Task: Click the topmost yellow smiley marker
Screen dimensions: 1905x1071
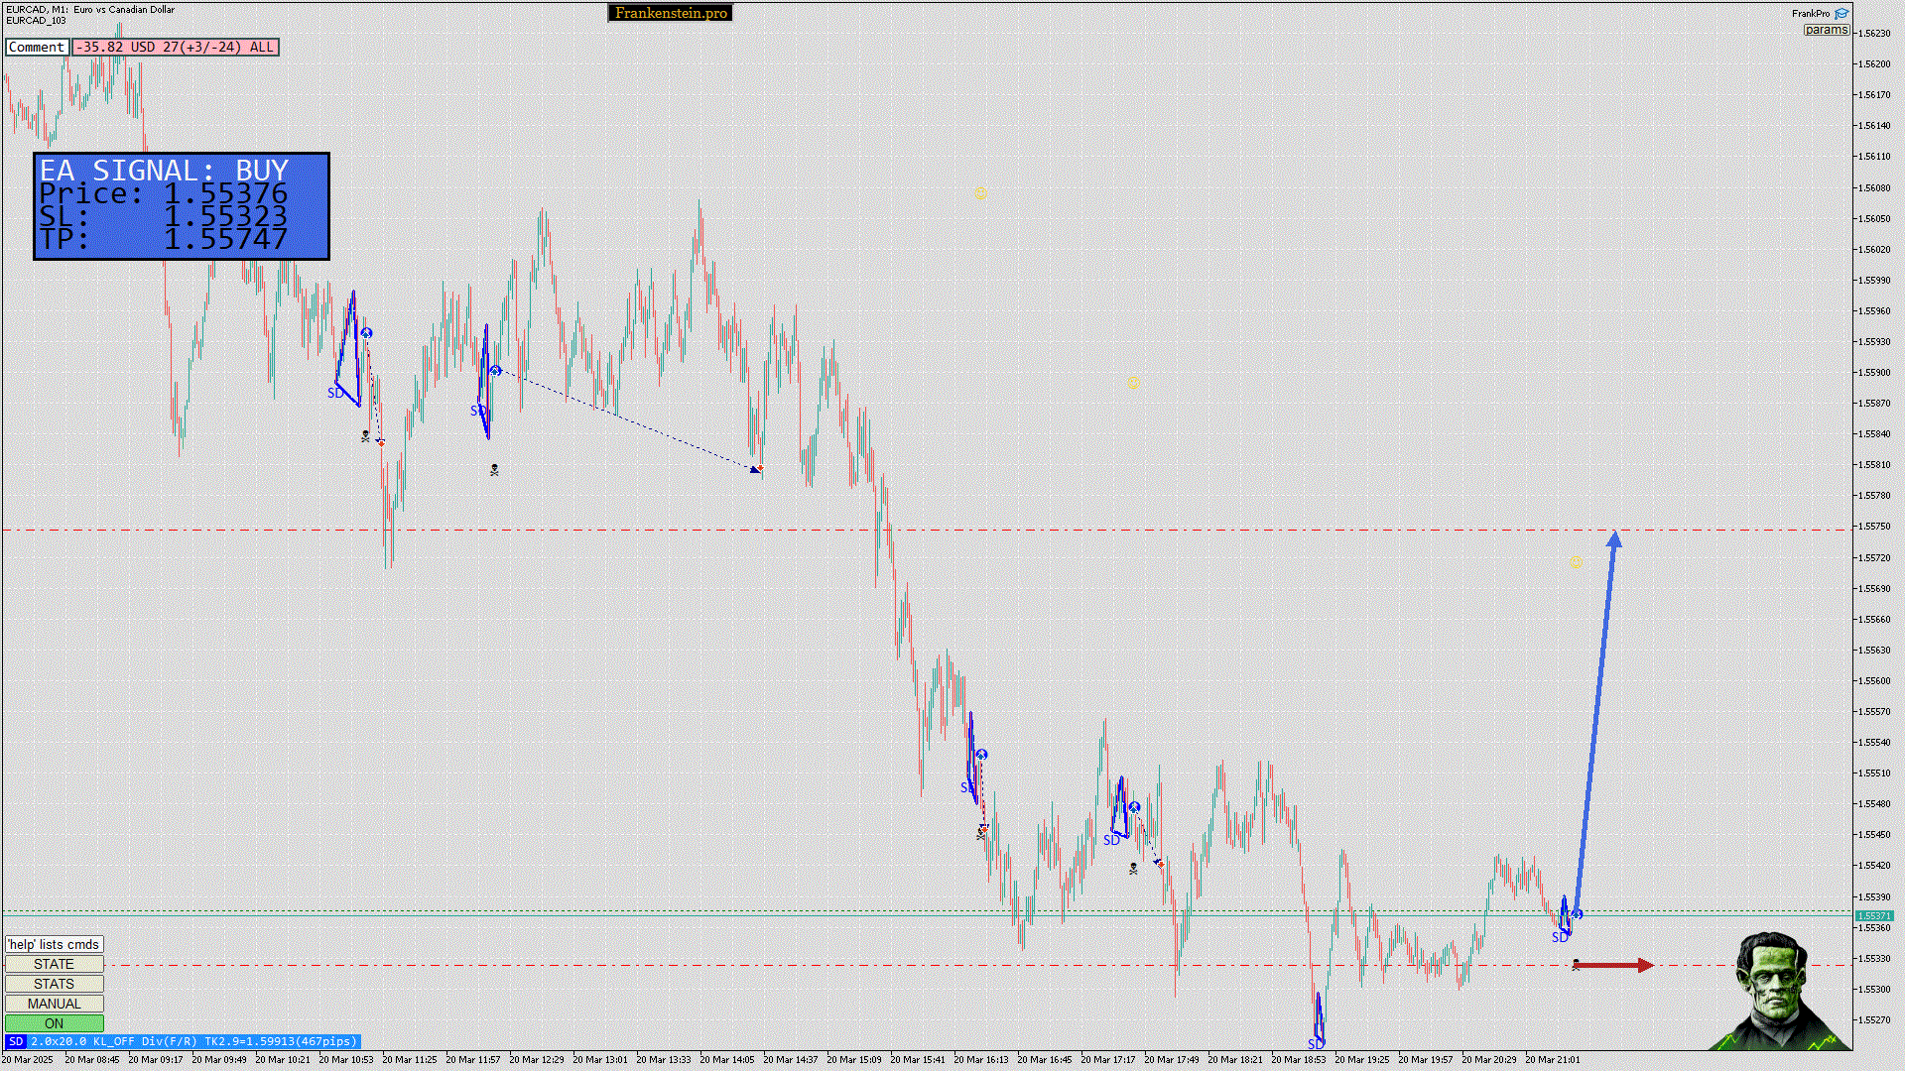Action: [980, 194]
